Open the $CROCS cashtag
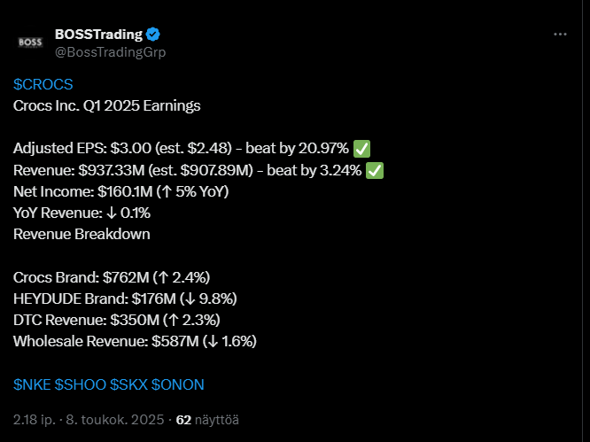 tap(43, 85)
